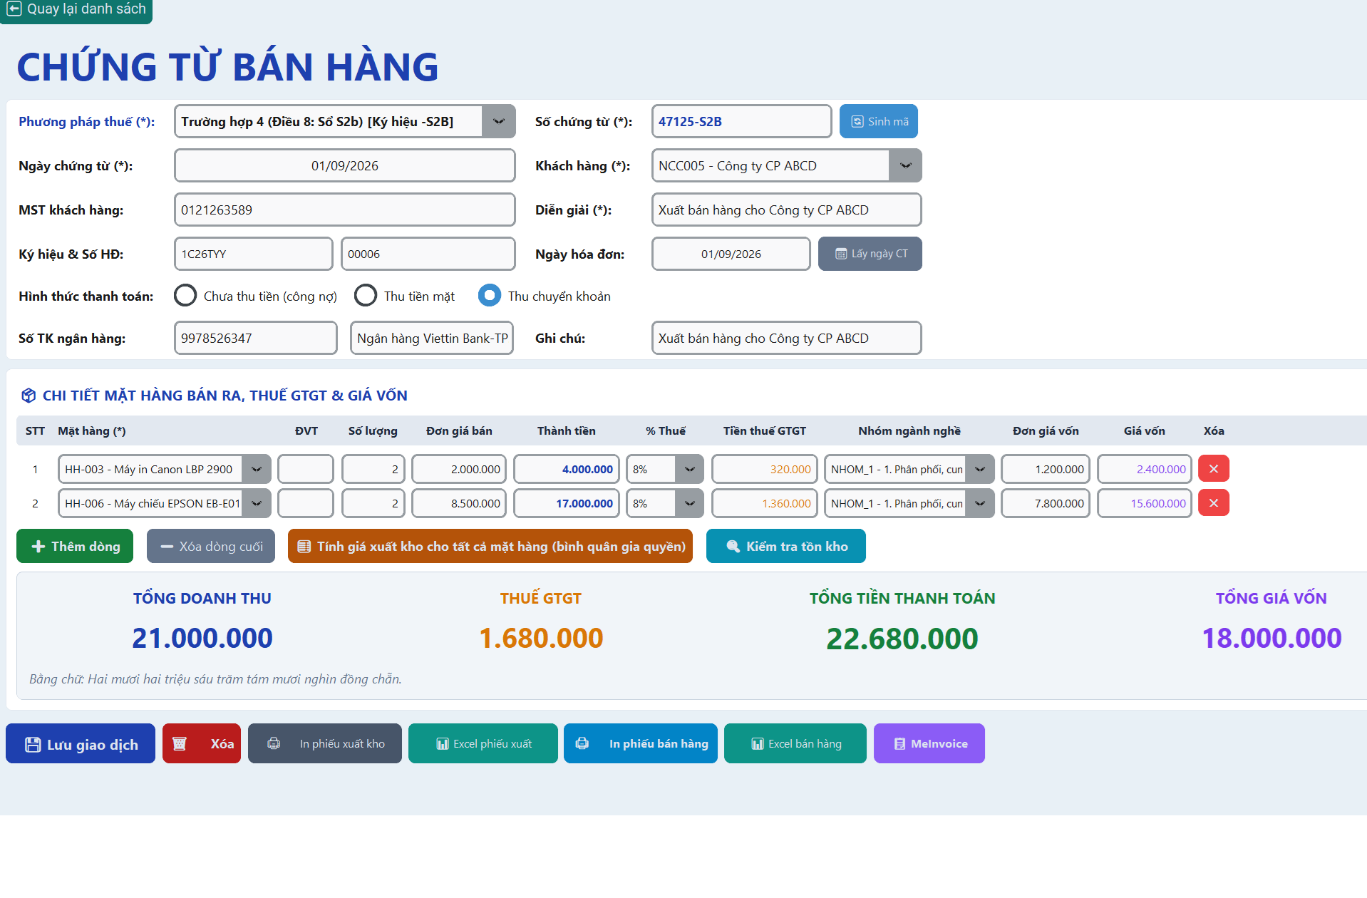
Task: Open 'Nhóm ngành nghề' dropdown in row 1
Action: tap(980, 469)
